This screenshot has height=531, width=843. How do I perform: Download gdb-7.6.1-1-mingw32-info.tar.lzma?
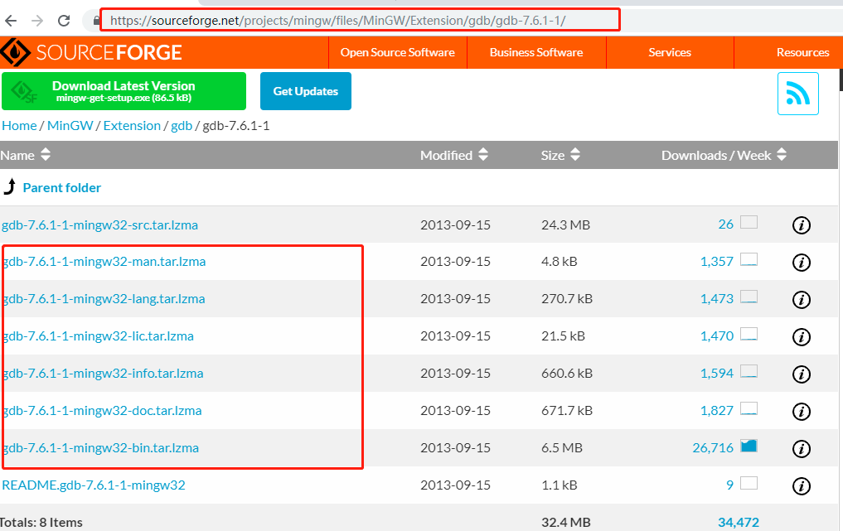click(104, 374)
